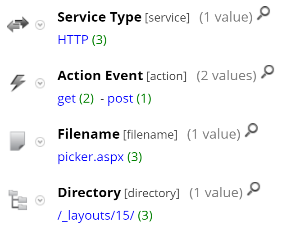Click the Action Event heading
This screenshot has width=305, height=244.
(100, 76)
